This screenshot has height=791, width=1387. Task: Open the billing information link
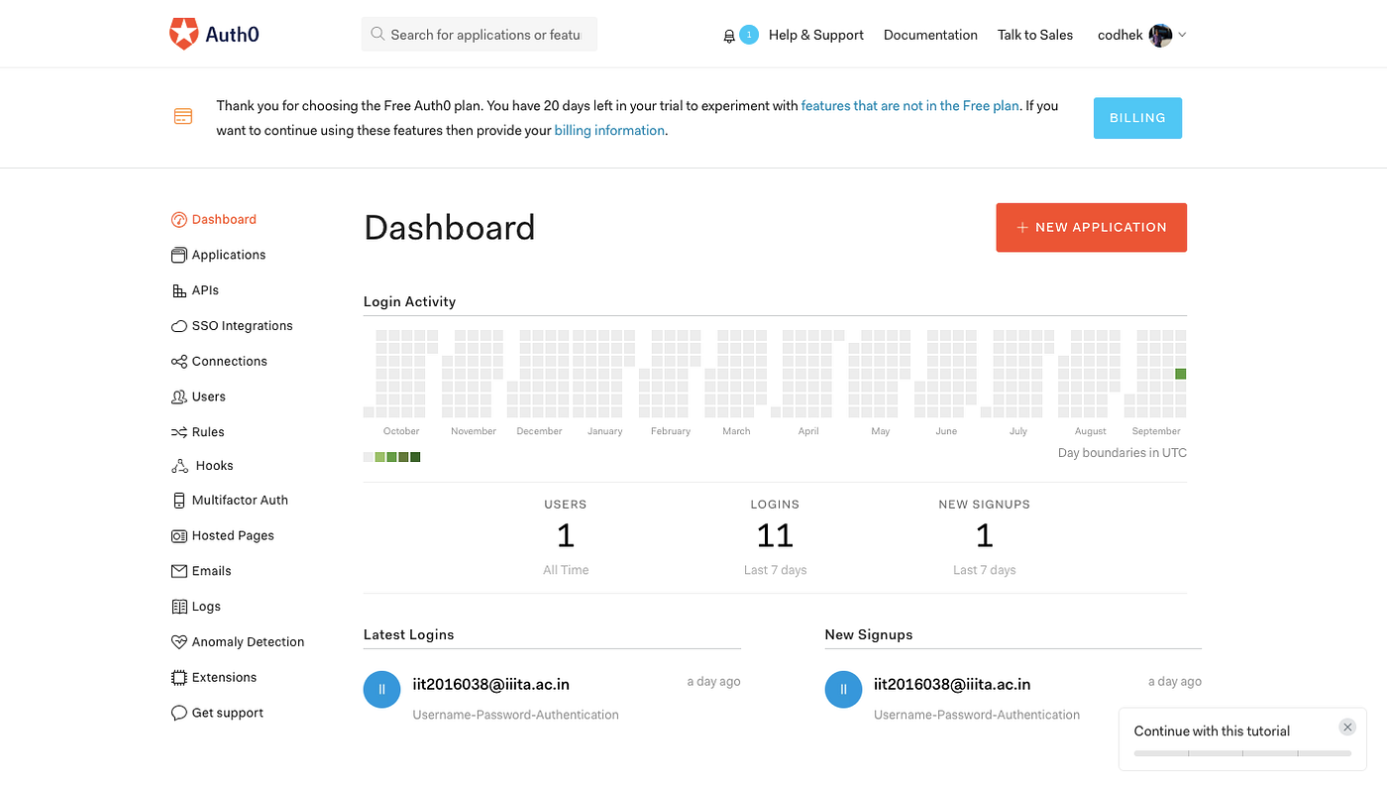point(609,131)
